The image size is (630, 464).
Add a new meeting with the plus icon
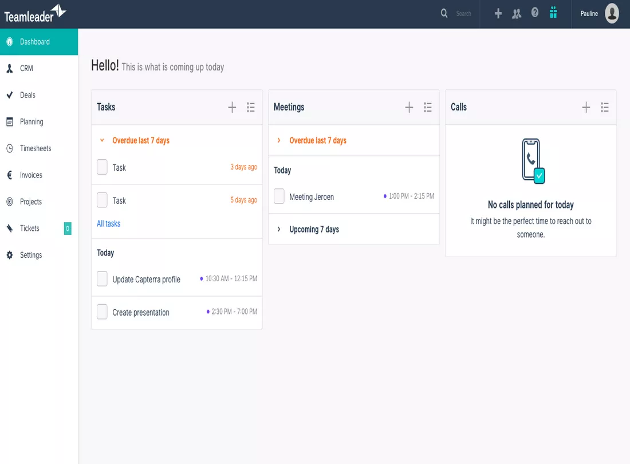409,107
